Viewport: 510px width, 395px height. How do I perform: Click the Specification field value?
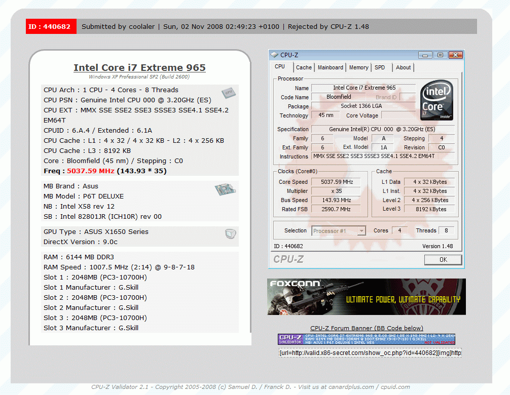click(x=382, y=129)
